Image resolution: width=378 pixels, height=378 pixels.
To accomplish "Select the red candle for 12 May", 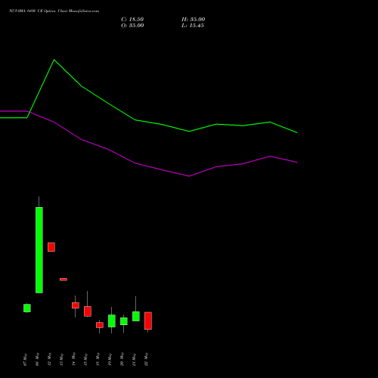I will [x=51, y=247].
